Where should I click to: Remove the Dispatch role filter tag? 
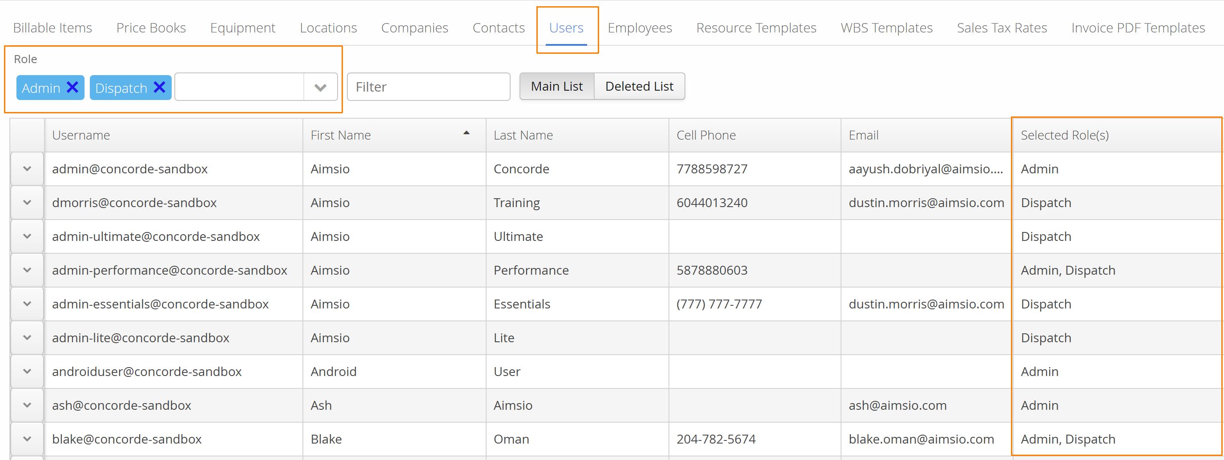[x=160, y=88]
